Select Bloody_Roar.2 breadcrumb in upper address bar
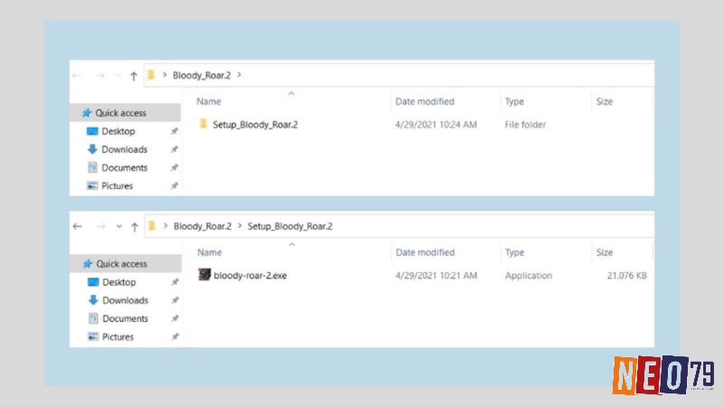Image resolution: width=724 pixels, height=407 pixels. 201,75
